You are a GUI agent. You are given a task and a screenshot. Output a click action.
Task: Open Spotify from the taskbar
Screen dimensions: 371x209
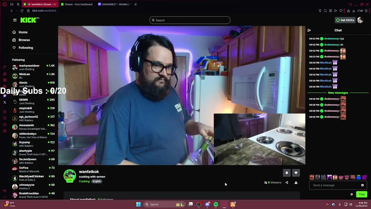(216, 204)
